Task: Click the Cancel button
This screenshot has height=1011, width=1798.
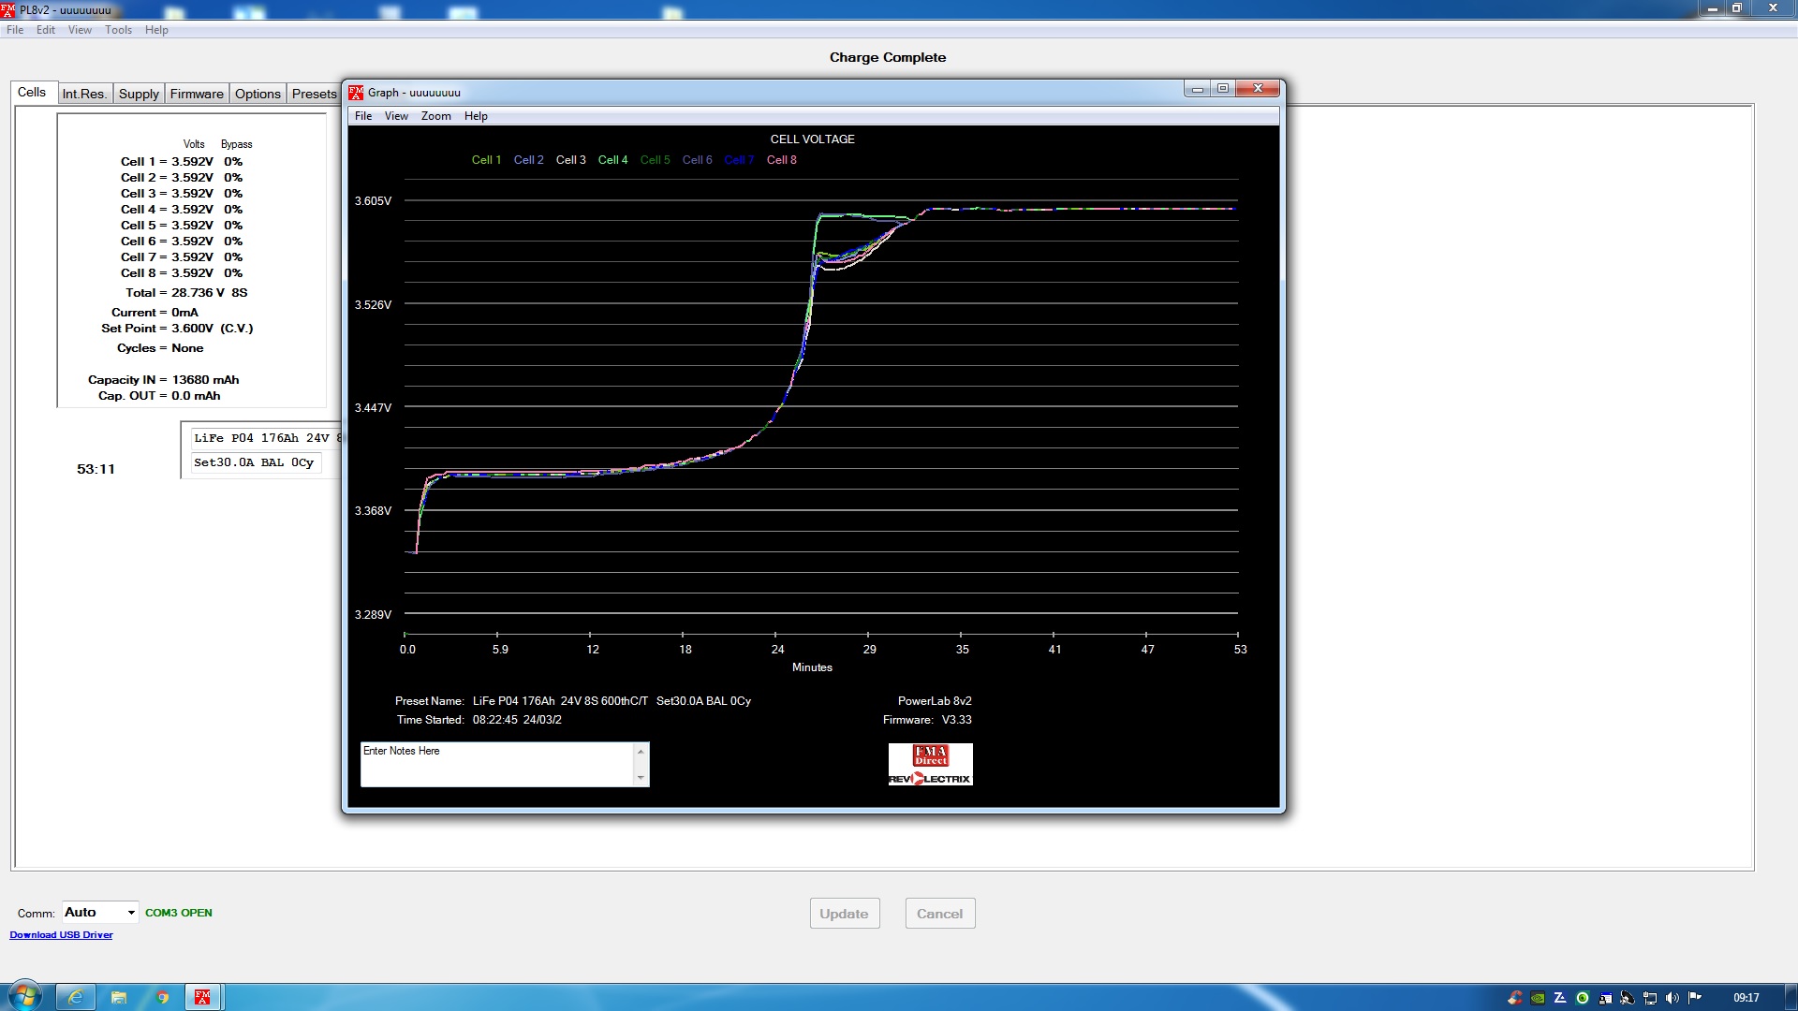Action: [939, 914]
